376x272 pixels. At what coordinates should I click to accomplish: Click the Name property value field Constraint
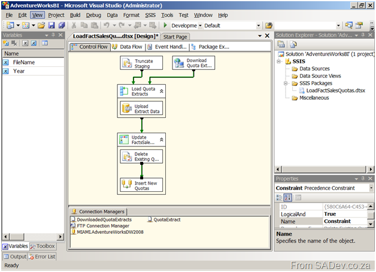point(345,221)
